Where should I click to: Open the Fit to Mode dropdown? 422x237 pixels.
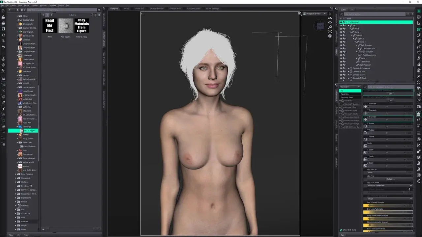pos(390,186)
